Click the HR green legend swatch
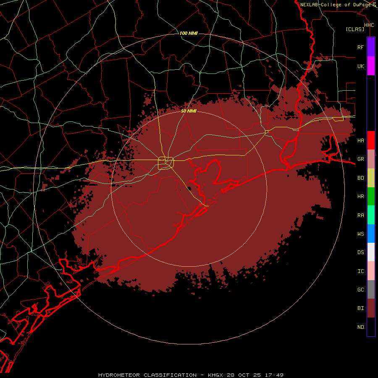378x378 pixels. coord(371,197)
